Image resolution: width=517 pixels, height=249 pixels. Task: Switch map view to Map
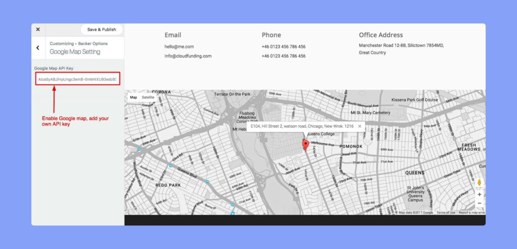pyautogui.click(x=133, y=97)
